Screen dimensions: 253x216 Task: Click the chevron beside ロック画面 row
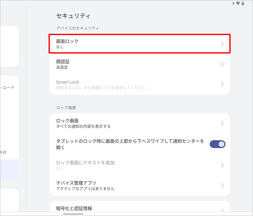coord(222,123)
